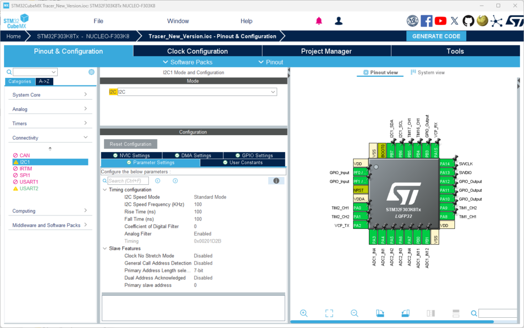Open the Window menu
This screenshot has width=524, height=328.
(x=178, y=21)
